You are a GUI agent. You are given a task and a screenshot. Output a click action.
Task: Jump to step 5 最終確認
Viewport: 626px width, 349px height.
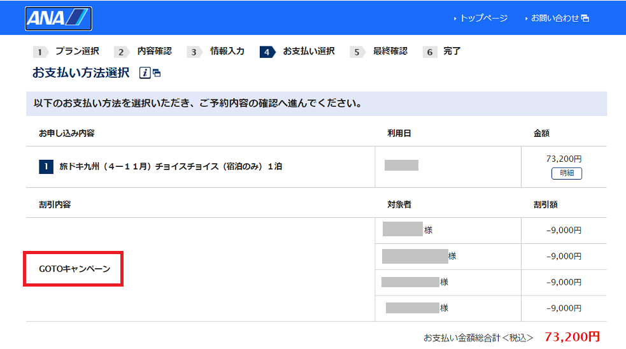click(x=390, y=52)
